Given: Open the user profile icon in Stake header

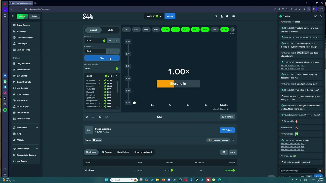Looking at the screenshot, I should (x=222, y=16).
